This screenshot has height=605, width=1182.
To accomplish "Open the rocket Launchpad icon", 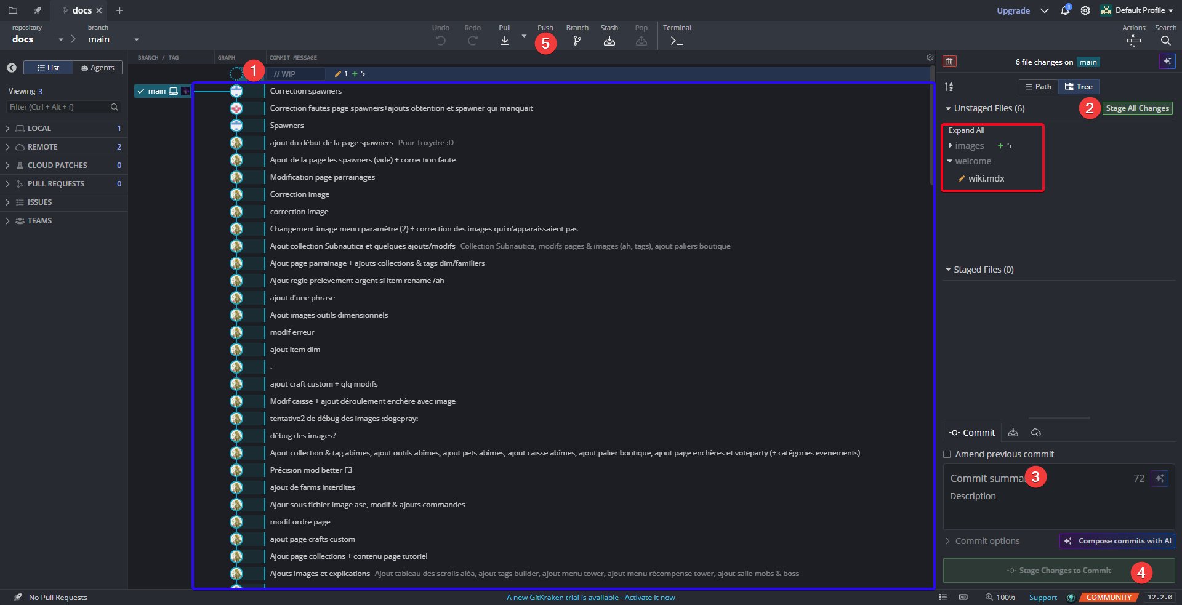I will 38,10.
